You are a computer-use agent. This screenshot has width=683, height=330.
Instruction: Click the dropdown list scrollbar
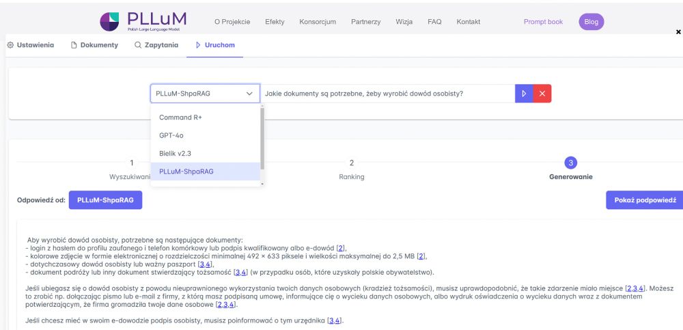click(262, 139)
